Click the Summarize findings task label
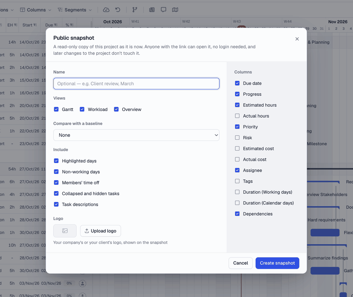Viewport: 353px width, 297px height. [x=328, y=258]
